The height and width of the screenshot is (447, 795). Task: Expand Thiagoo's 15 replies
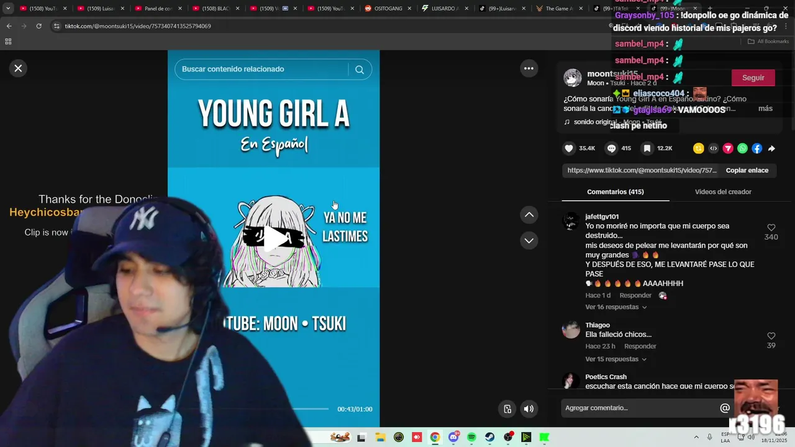tap(616, 359)
